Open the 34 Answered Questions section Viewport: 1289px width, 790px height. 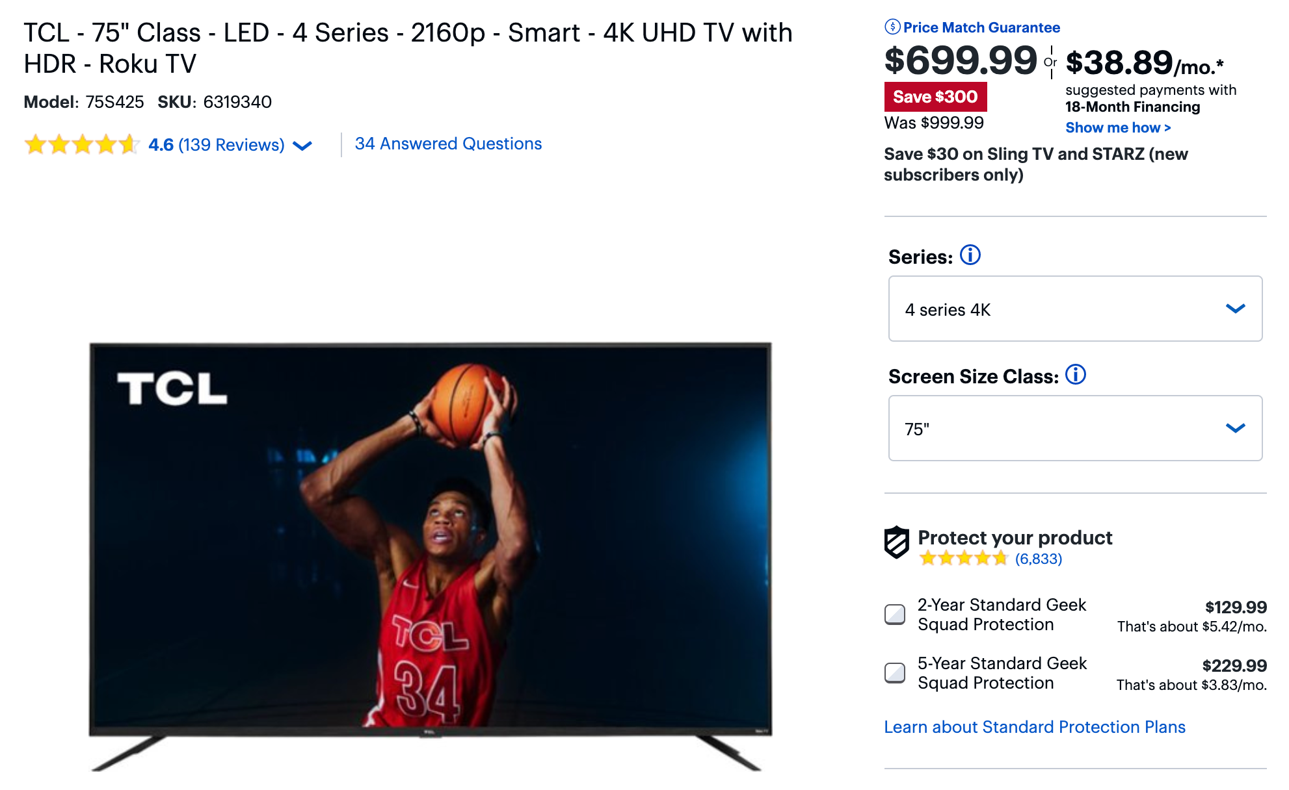pyautogui.click(x=447, y=143)
